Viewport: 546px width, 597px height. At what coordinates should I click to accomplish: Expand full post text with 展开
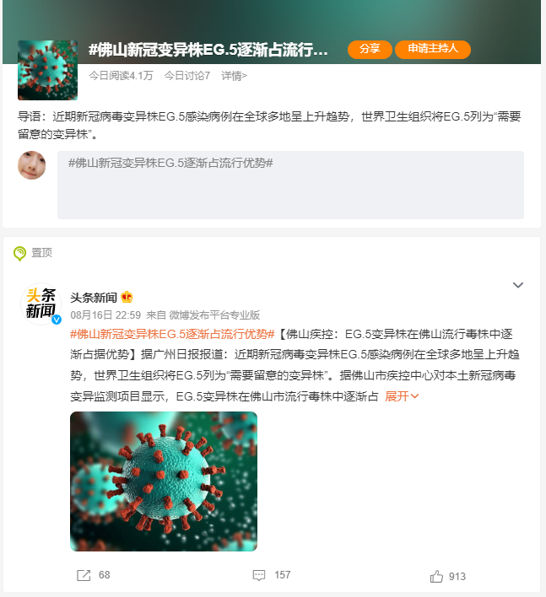[x=402, y=396]
